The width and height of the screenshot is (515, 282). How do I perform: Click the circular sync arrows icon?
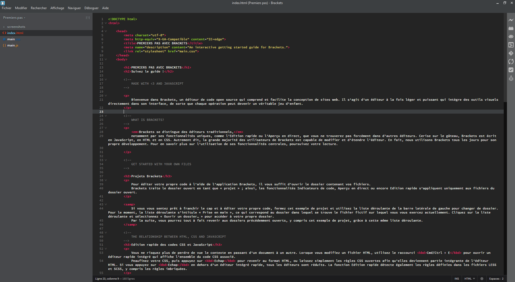[x=511, y=62]
